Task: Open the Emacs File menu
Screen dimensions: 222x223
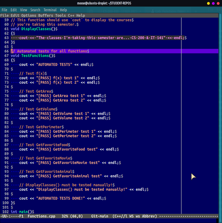Action: click(x=4, y=15)
